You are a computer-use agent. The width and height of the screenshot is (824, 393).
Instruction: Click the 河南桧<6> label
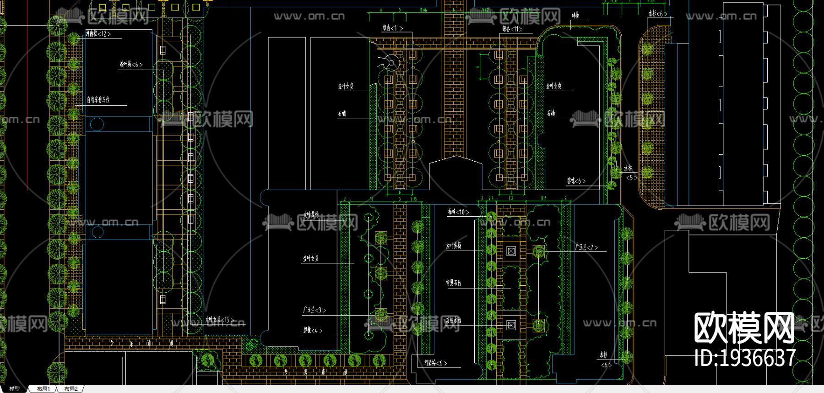point(435,363)
